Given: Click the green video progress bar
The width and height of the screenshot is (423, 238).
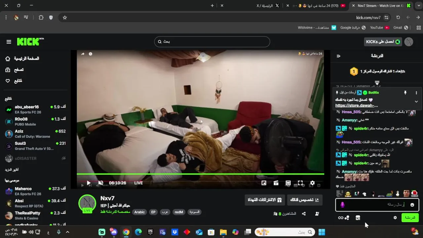Looking at the screenshot, I should pos(200,174).
